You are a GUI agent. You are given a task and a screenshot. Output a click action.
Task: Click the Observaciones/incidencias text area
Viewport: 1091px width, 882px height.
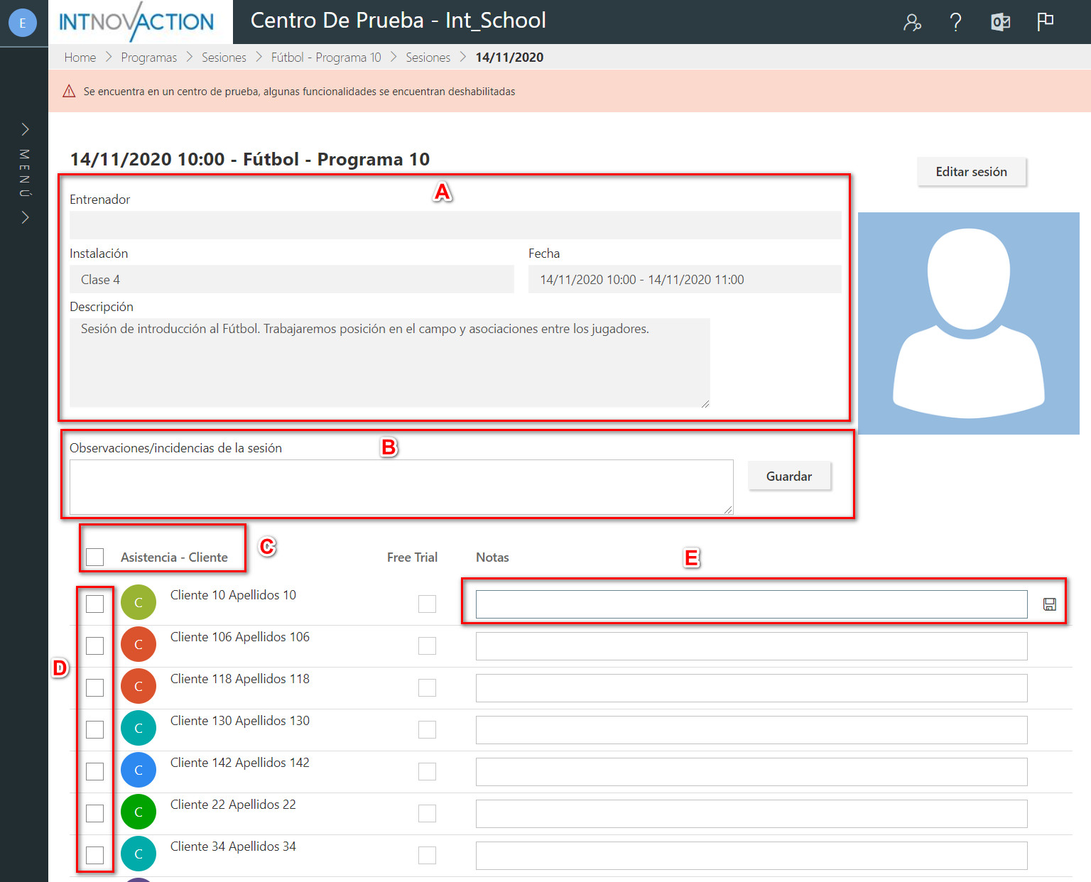[x=401, y=487]
